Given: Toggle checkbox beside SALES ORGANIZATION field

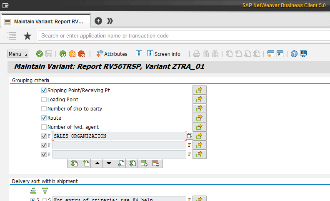Looking at the screenshot, I should point(44,136).
